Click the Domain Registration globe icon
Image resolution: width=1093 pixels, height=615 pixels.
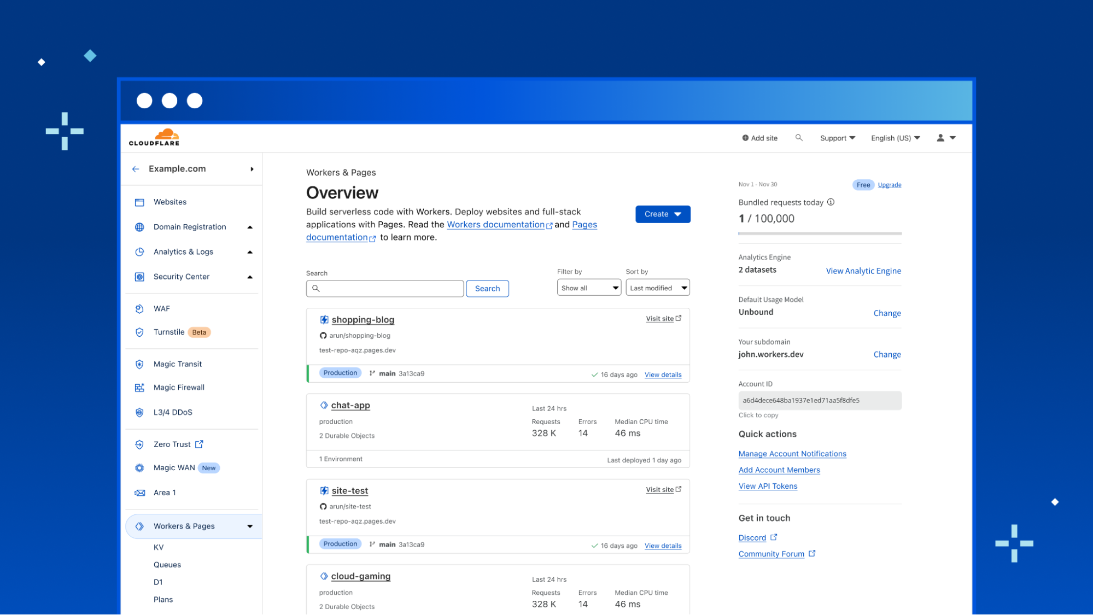(x=139, y=227)
